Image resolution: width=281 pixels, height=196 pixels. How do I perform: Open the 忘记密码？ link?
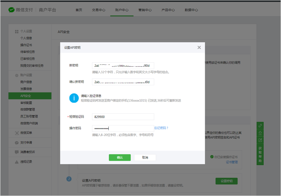(161, 128)
